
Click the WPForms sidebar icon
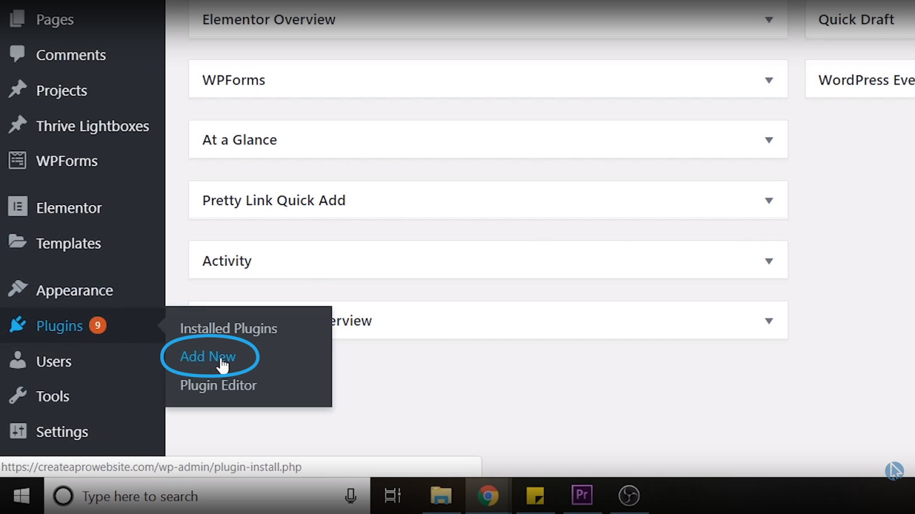point(17,160)
